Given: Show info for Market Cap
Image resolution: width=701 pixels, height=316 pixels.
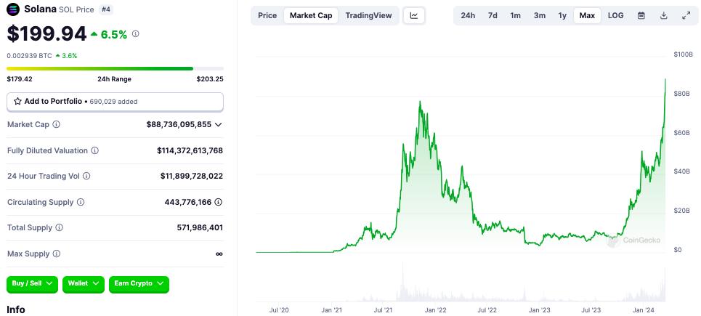Looking at the screenshot, I should tap(57, 125).
